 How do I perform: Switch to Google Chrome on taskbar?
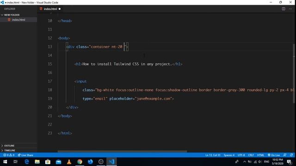80,162
